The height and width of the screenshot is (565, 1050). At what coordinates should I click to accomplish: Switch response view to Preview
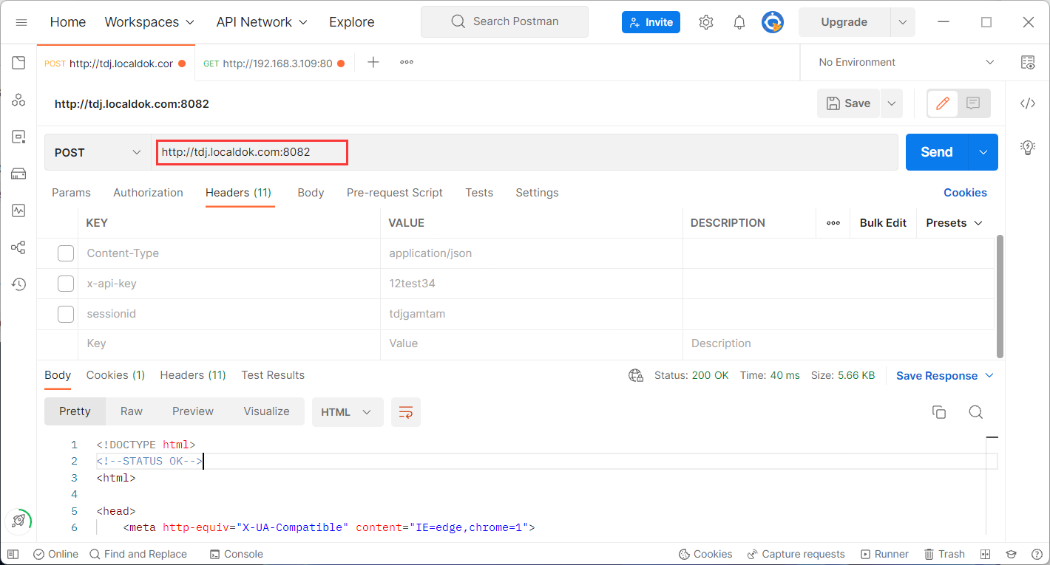193,411
